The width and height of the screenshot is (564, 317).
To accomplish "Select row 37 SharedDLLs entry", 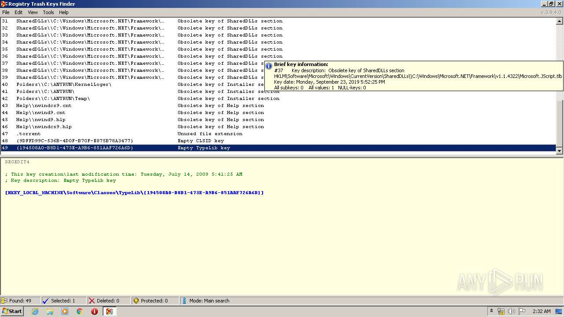I will click(x=132, y=63).
